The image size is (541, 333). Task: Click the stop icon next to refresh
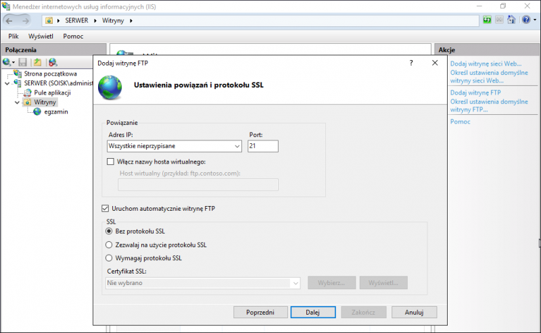pyautogui.click(x=499, y=20)
